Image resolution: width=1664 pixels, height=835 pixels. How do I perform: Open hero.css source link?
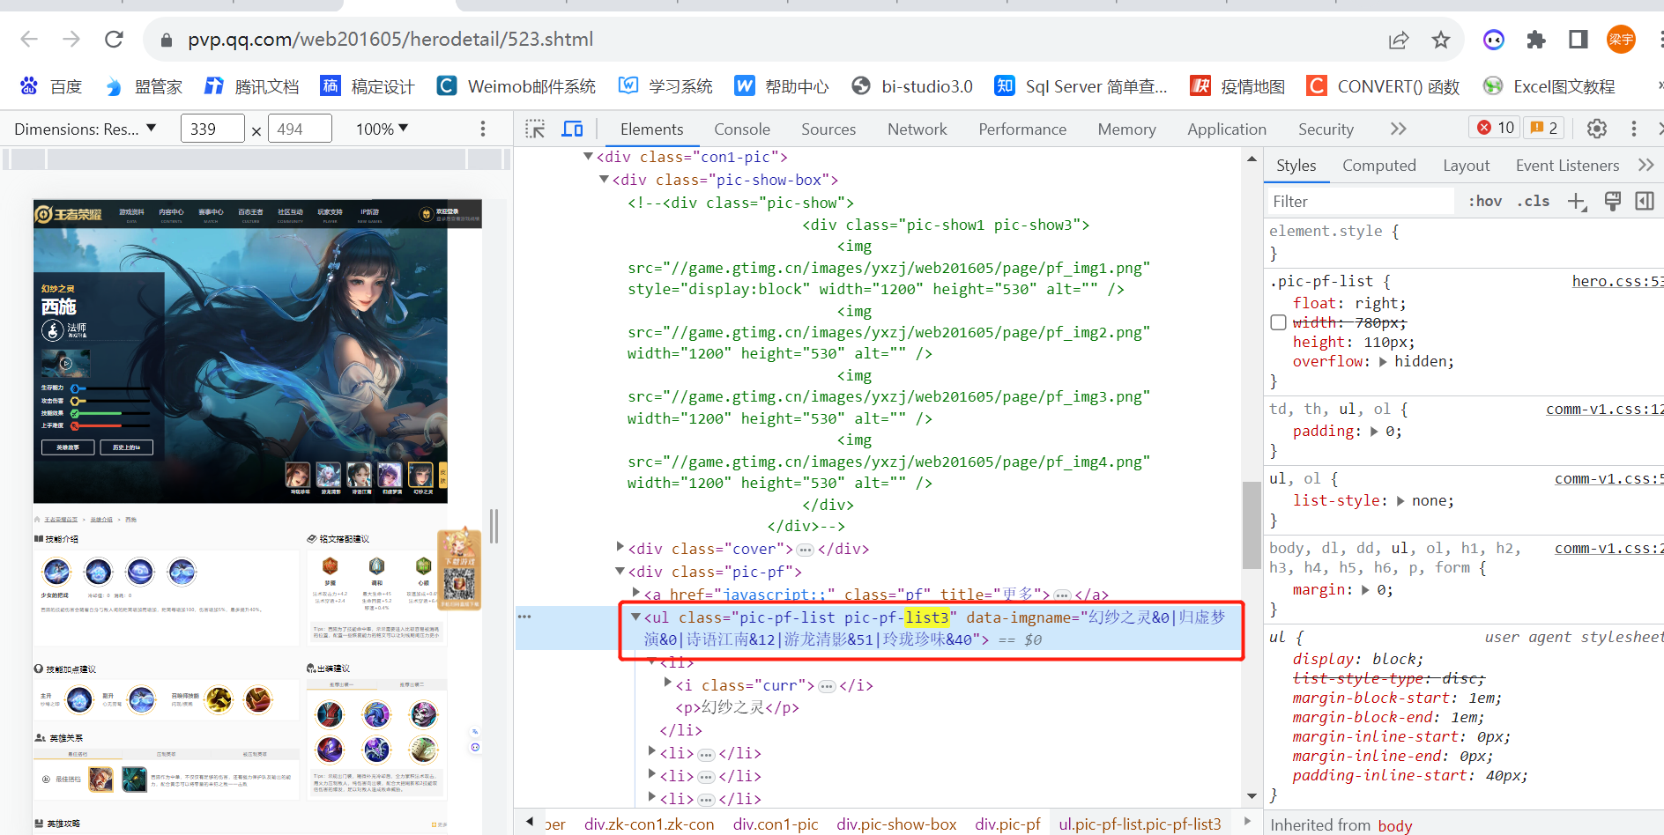tap(1617, 281)
